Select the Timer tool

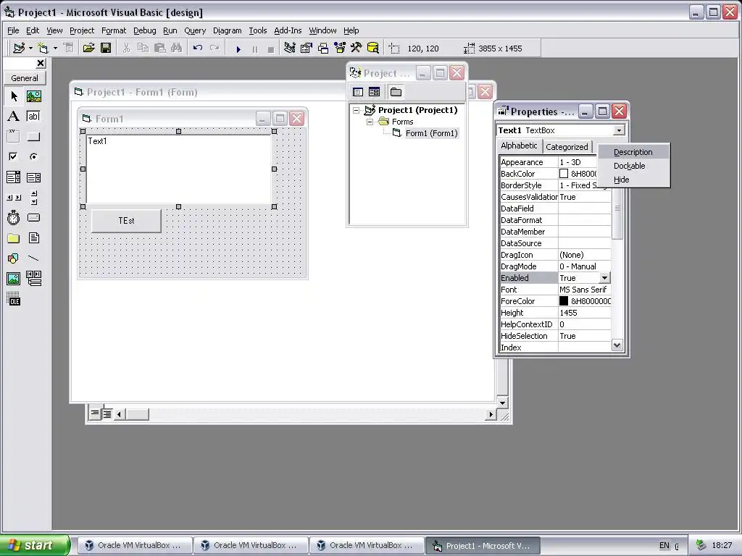[x=14, y=217]
